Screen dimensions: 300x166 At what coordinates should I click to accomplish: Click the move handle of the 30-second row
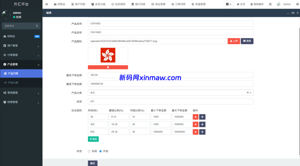[202, 117]
